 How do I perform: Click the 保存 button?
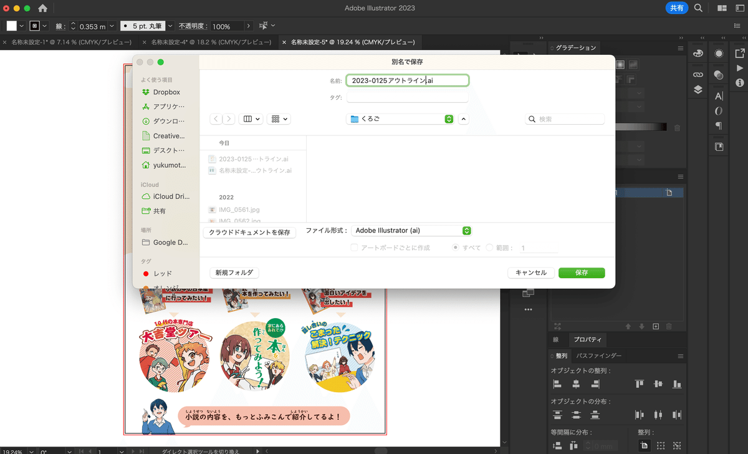[x=582, y=273]
